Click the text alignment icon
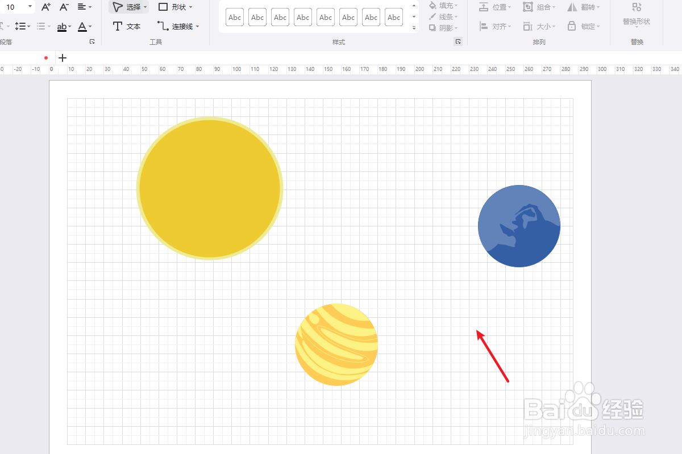 point(82,7)
